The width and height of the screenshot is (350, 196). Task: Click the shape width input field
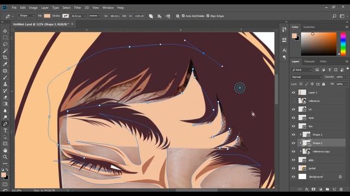[115, 16]
